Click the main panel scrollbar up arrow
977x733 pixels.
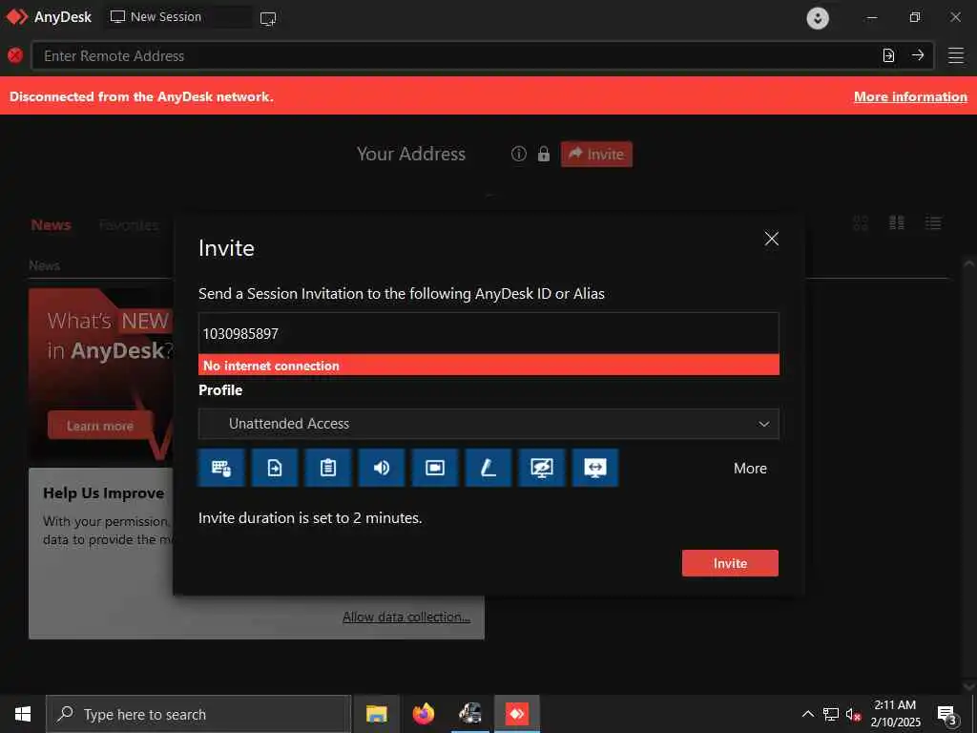[x=969, y=263]
